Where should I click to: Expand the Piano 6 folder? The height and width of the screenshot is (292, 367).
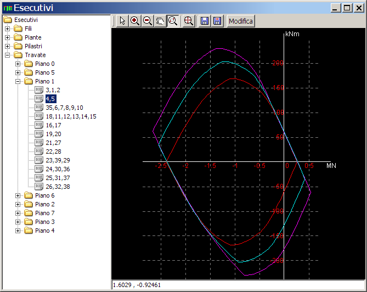pos(18,195)
